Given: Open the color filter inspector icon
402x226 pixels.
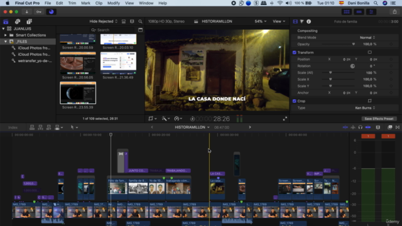Looking at the screenshot, I should [301, 21].
